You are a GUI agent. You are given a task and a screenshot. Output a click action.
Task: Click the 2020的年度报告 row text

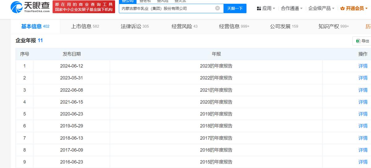216,102
